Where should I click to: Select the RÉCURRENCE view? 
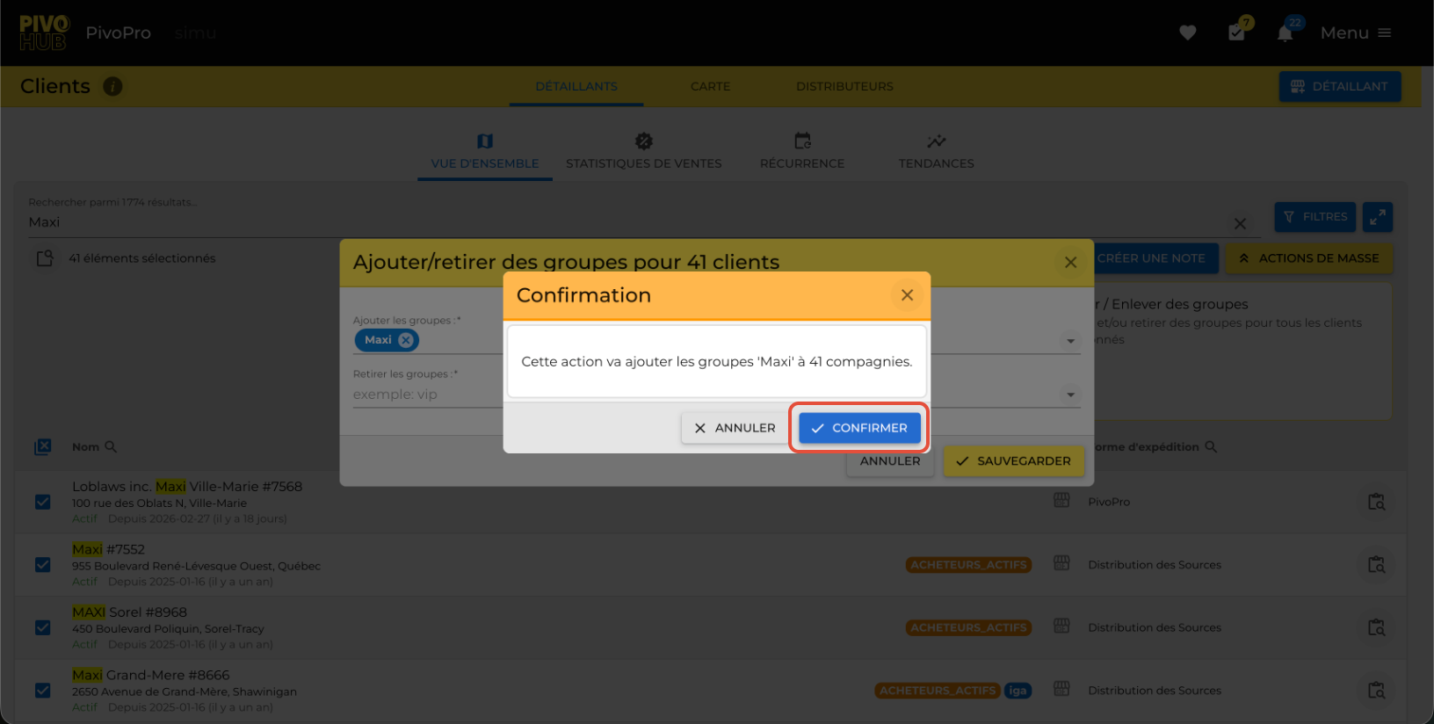pyautogui.click(x=802, y=152)
